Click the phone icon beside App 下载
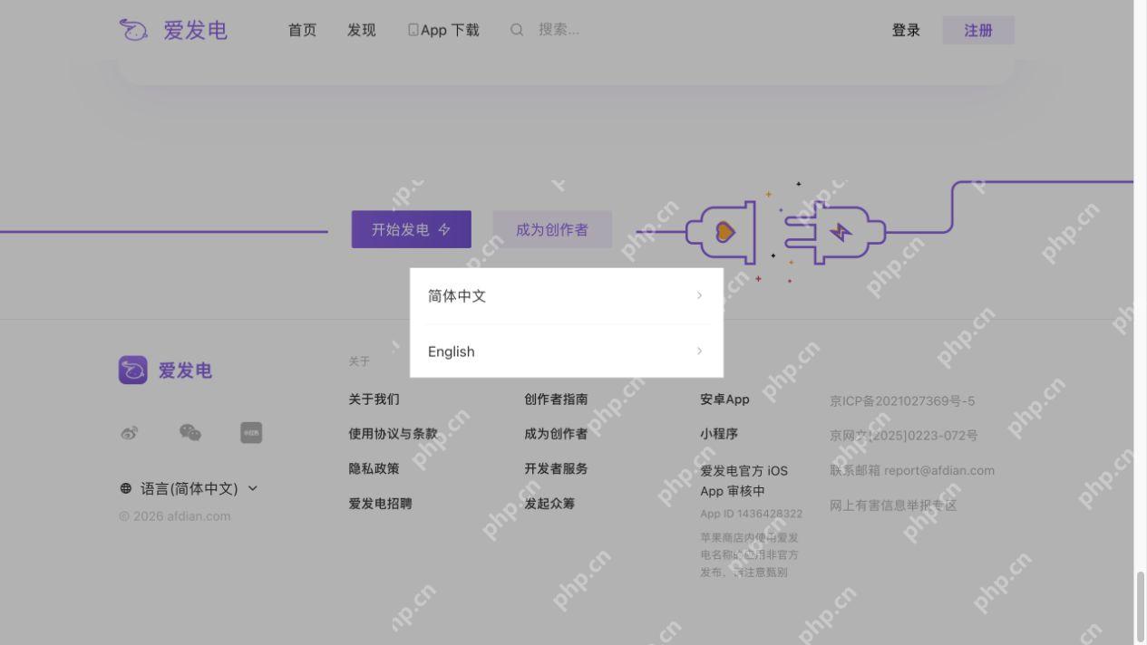Screen dimensions: 1147x645 coord(413,30)
